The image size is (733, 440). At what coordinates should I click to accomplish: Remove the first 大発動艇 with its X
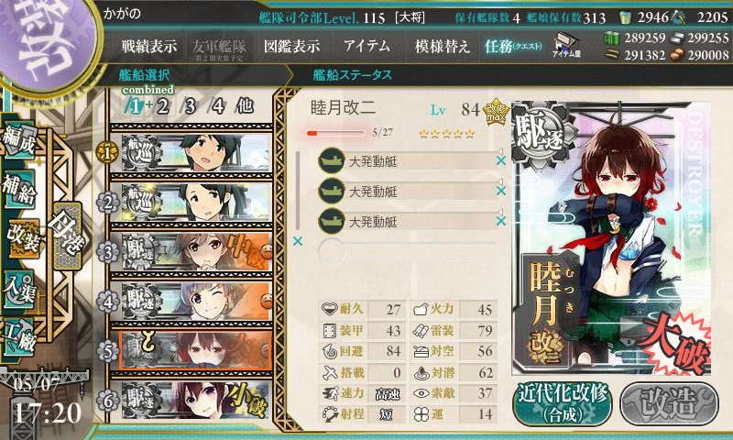point(500,160)
